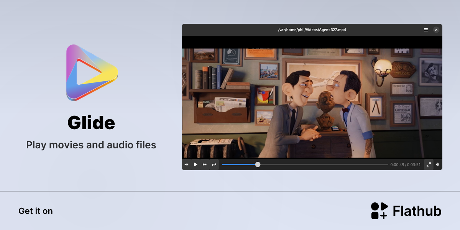Click the rewind button in Glide player
This screenshot has width=460, height=230.
tap(186, 164)
